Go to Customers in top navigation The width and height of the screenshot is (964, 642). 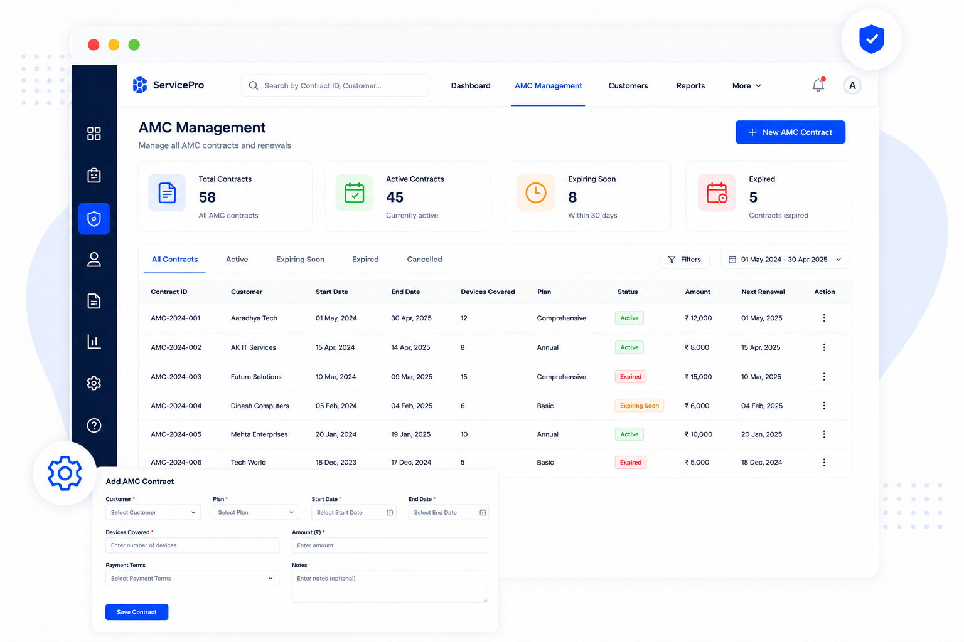click(628, 86)
